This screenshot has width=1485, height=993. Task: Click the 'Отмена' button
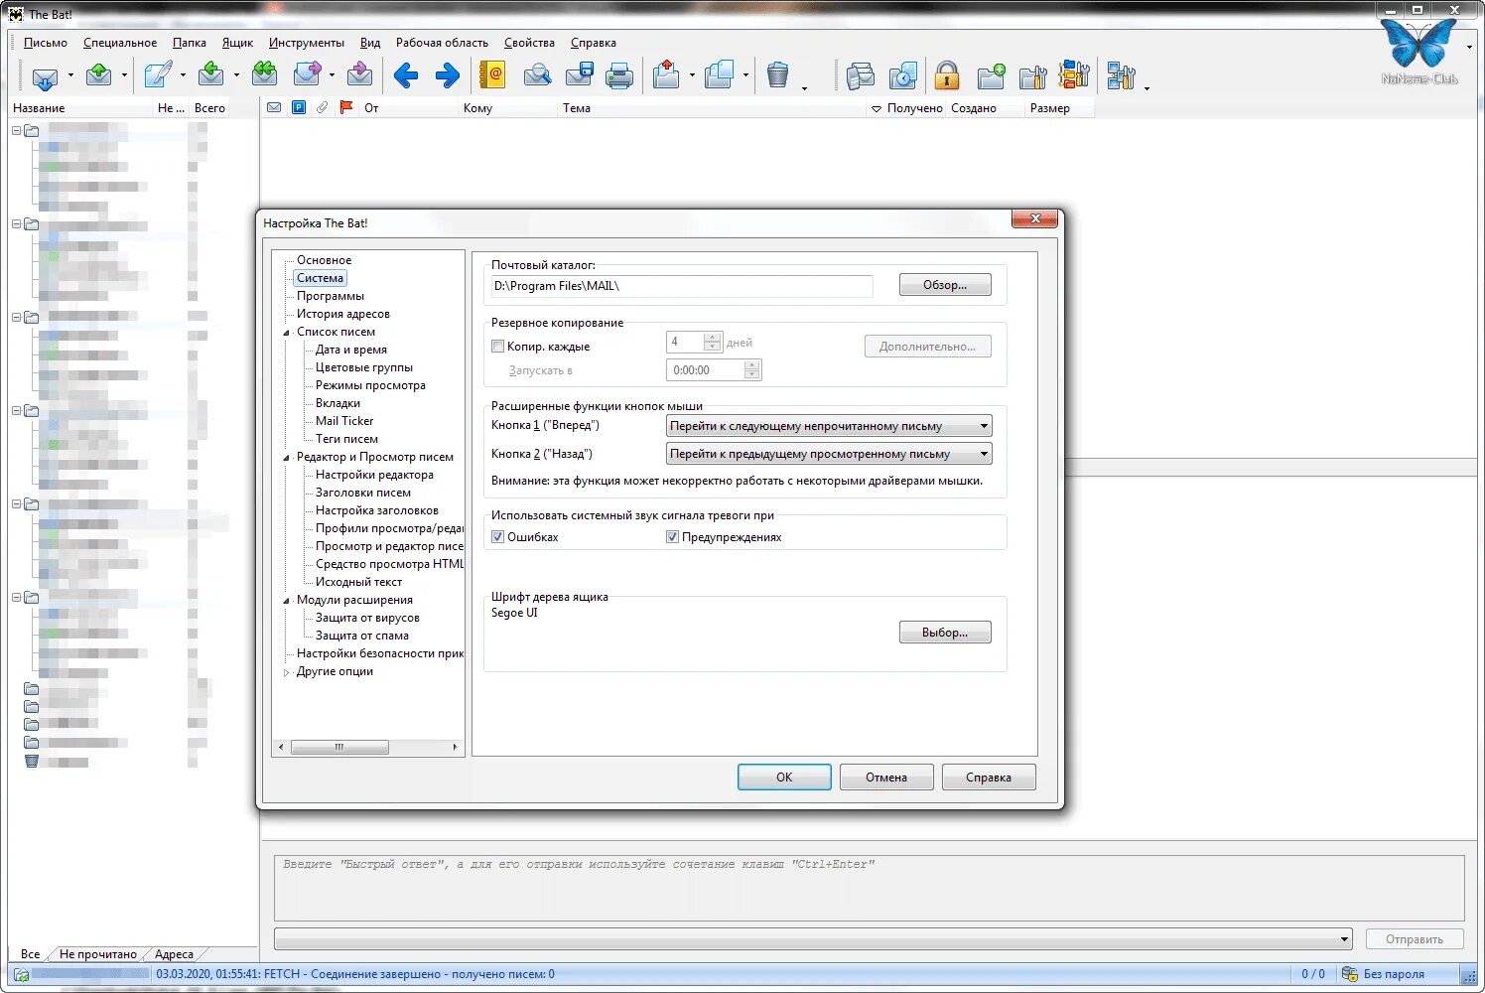pos(886,778)
